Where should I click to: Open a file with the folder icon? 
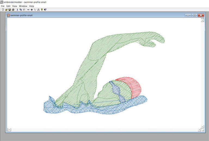(x=6, y=10)
